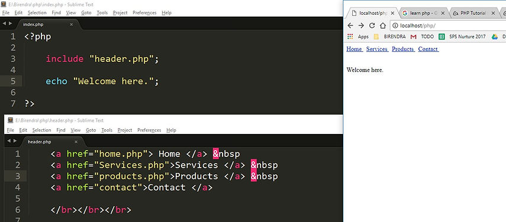Image resolution: width=506 pixels, height=222 pixels.
Task: Open Goto menu in index.php window
Action: 86,13
